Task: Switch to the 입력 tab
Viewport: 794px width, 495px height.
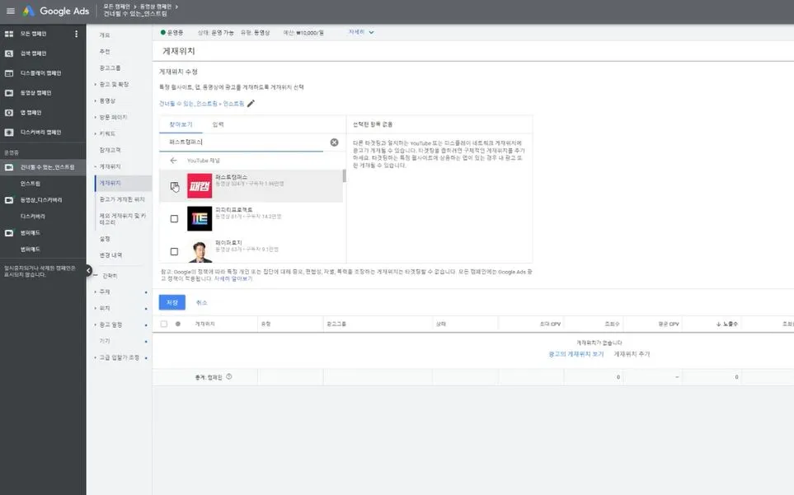Action: 216,122
